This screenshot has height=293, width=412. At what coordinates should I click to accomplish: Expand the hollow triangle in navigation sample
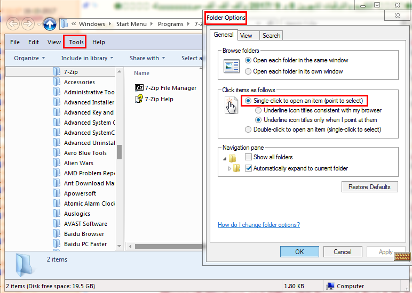(x=229, y=168)
